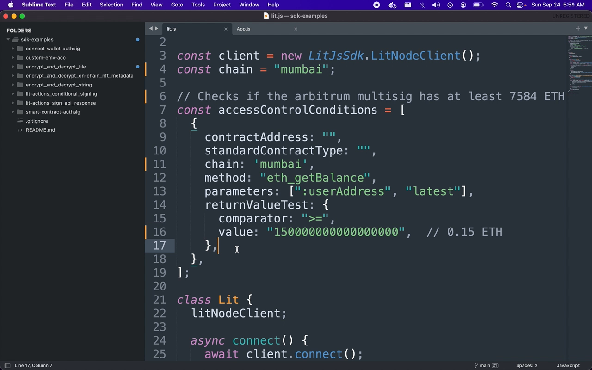Click 'accessControlConditions' in line 7
This screenshot has width=592, height=370.
pyautogui.click(x=298, y=110)
